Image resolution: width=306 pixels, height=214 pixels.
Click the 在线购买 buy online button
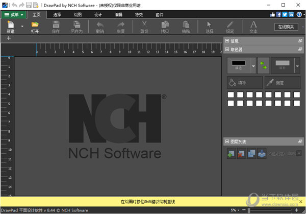click(286, 27)
